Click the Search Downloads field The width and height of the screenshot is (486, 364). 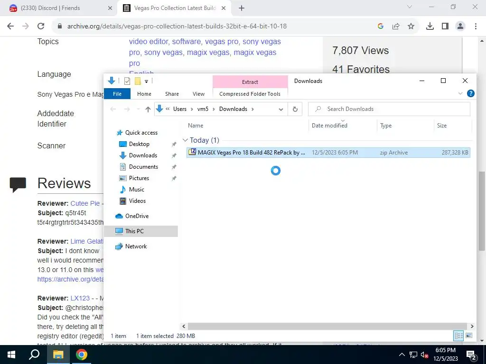tap(389, 109)
